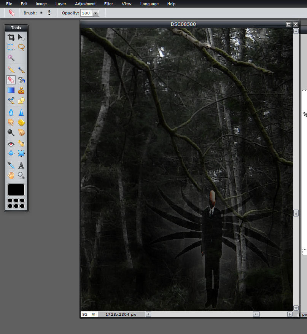Viewport: 307px width, 334px height.
Task: Click the Opacity value field
Action: [x=86, y=13]
